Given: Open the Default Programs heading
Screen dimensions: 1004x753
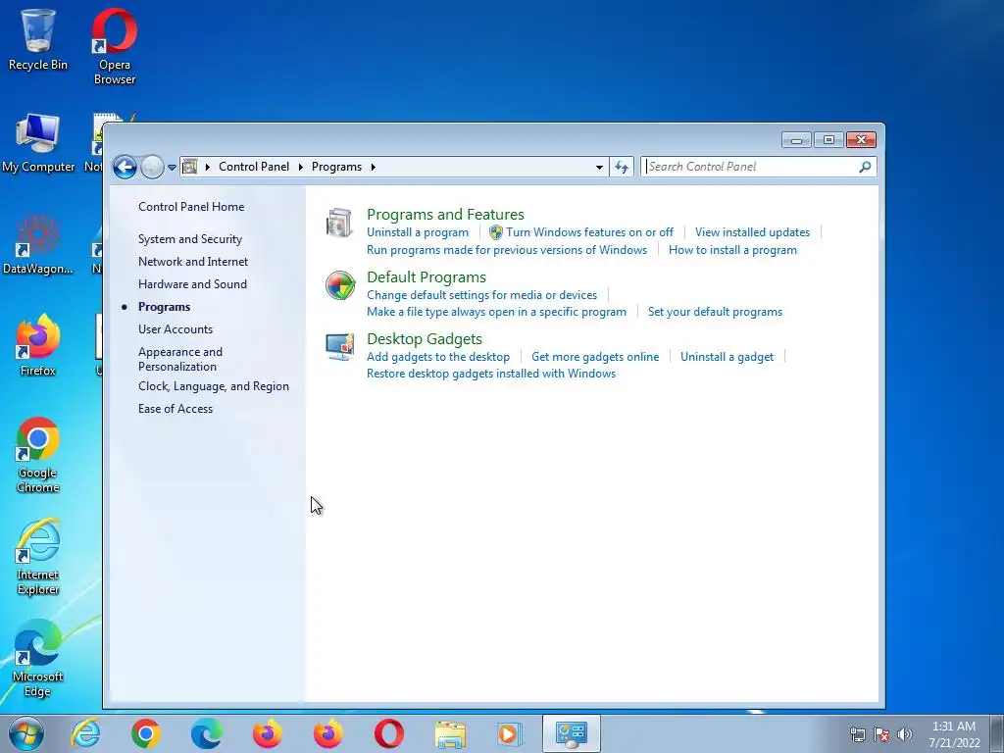Looking at the screenshot, I should pyautogui.click(x=426, y=277).
